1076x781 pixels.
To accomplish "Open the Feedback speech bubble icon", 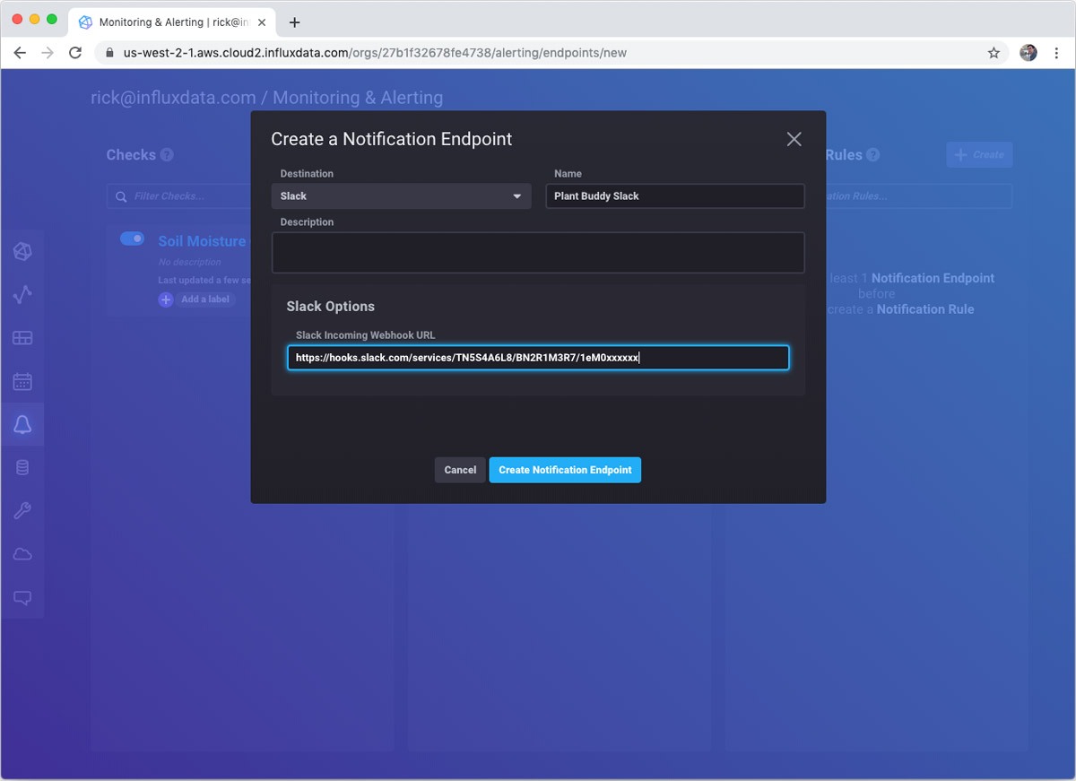I will click(x=23, y=597).
